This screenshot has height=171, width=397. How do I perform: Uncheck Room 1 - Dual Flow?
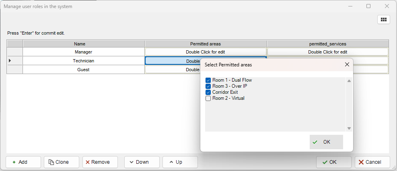(x=208, y=80)
